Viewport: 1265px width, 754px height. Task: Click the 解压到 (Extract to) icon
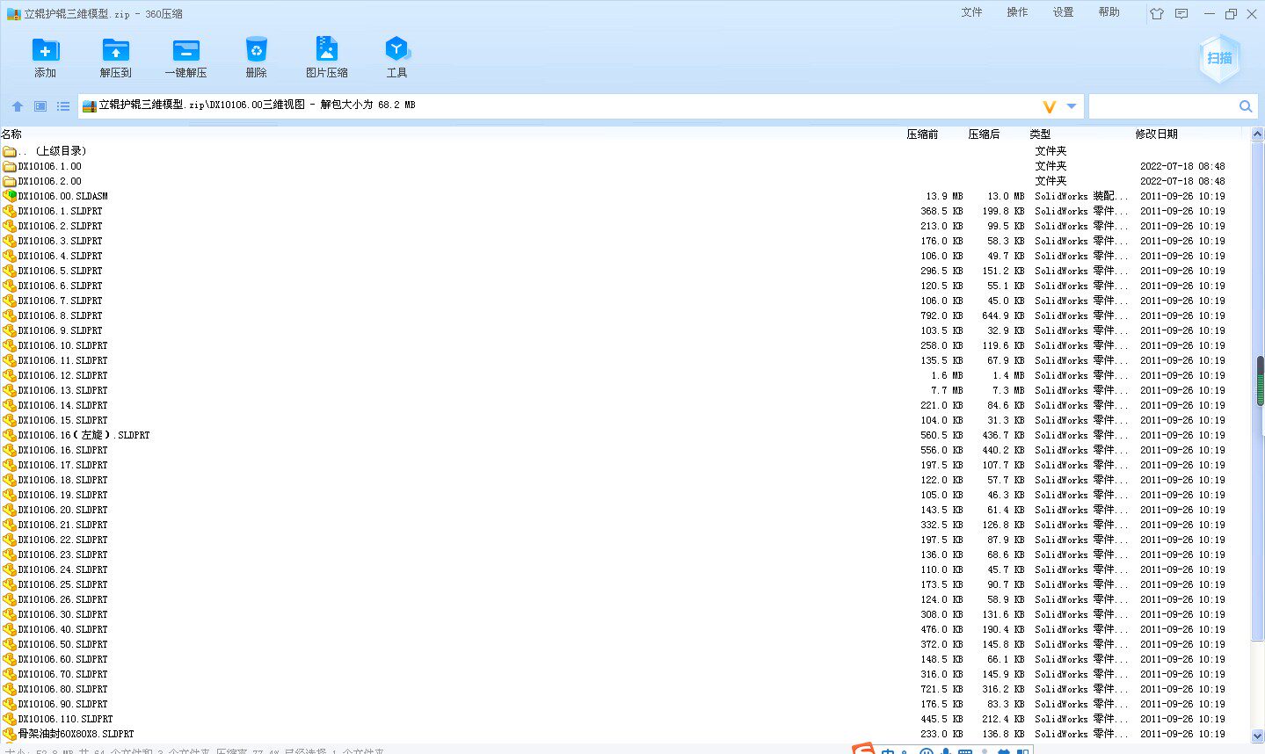115,51
